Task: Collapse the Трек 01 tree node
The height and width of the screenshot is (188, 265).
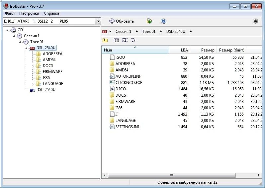Action: pos(20,42)
